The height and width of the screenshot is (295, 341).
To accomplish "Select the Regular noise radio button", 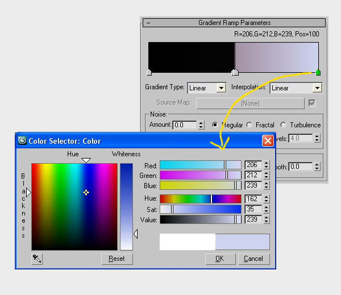I will point(215,124).
